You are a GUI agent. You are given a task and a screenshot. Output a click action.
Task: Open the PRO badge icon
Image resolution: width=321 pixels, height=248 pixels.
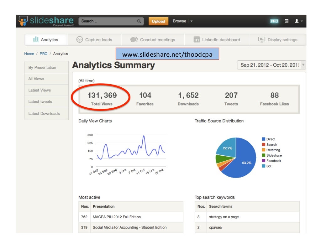[x=274, y=21]
